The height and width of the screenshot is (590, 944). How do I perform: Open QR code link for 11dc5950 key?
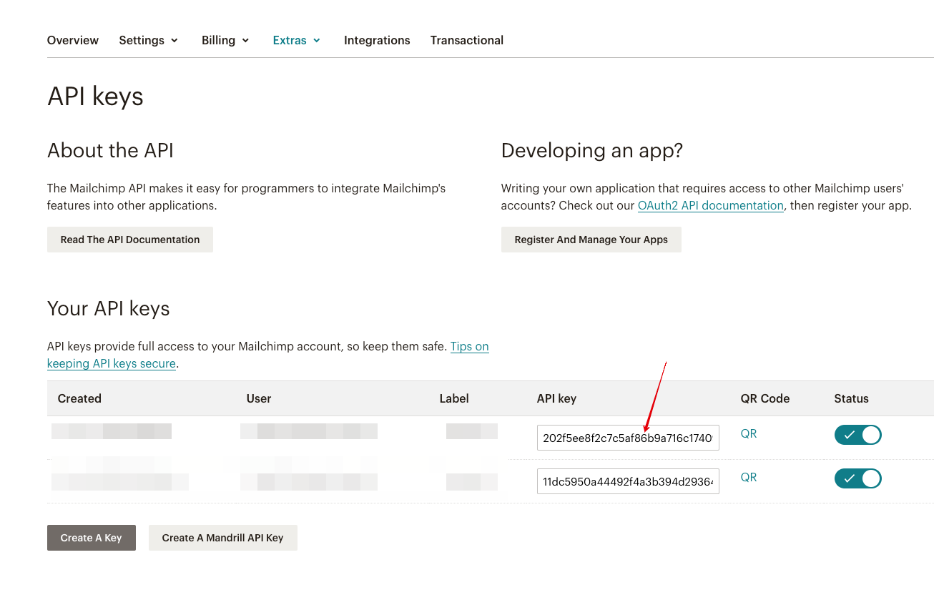tap(749, 478)
